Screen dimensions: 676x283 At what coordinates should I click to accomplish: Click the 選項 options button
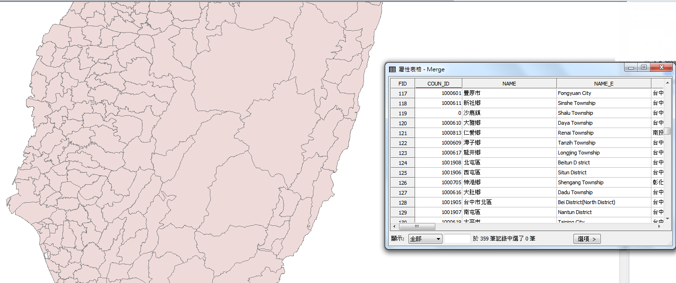click(x=587, y=239)
